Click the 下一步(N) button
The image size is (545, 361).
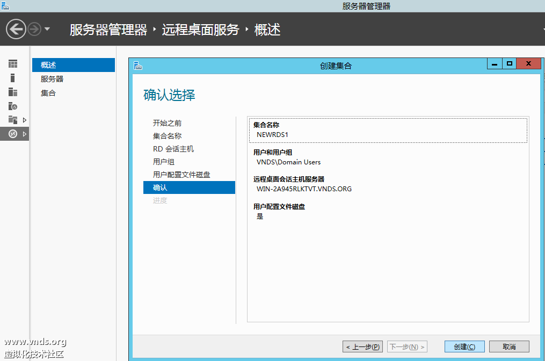[407, 346]
